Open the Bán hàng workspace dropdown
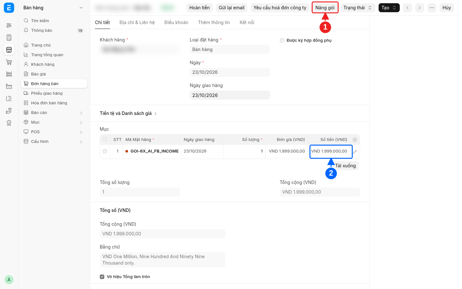462x289 pixels. point(54,8)
